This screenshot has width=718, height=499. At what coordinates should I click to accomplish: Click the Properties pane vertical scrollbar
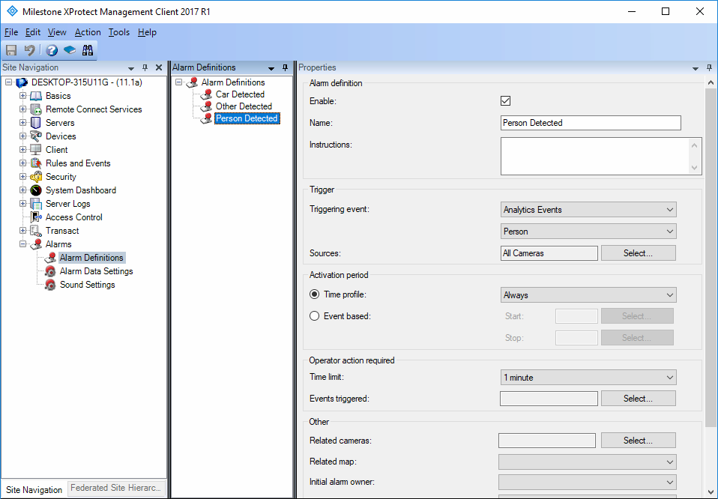coord(711,258)
